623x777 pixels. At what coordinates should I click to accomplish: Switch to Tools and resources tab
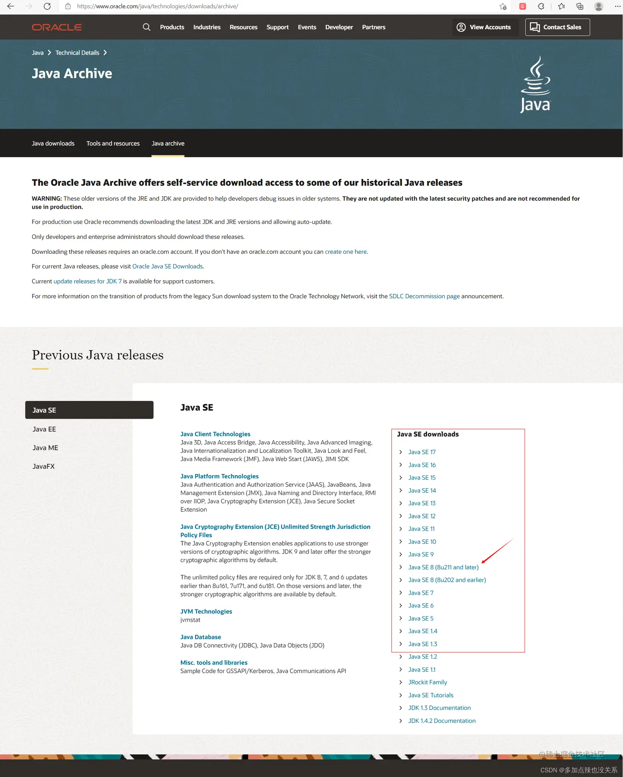pyautogui.click(x=113, y=143)
